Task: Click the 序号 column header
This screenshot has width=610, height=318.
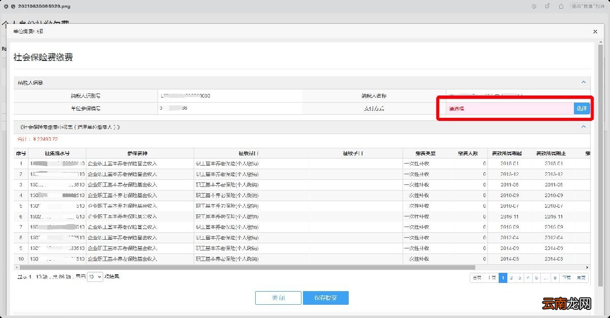Action: 21,153
